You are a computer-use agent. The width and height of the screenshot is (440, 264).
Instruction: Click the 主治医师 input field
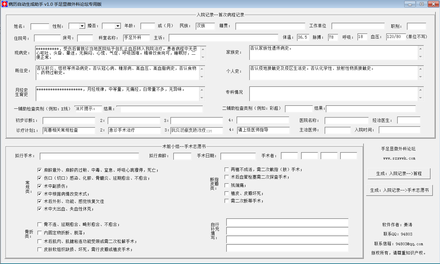click(x=338, y=130)
